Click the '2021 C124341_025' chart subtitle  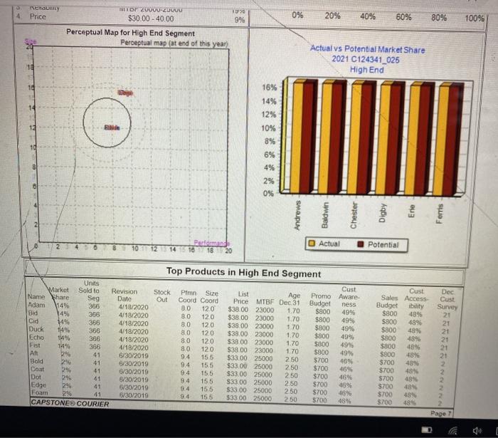click(366, 59)
